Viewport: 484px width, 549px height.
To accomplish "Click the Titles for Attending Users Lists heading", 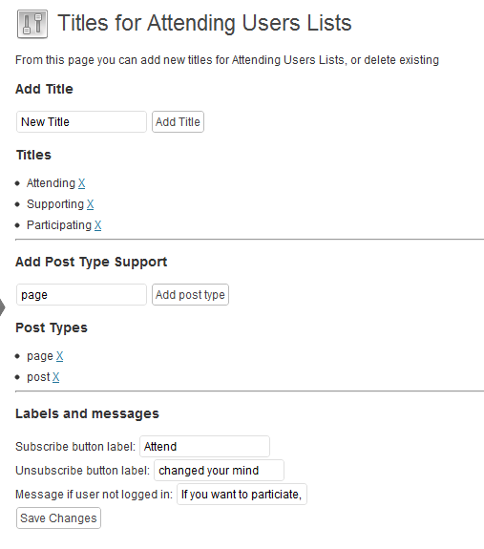I will tap(204, 23).
